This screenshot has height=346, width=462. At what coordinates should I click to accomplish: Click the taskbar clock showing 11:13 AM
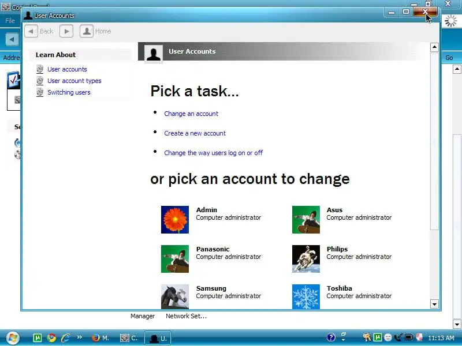click(441, 338)
